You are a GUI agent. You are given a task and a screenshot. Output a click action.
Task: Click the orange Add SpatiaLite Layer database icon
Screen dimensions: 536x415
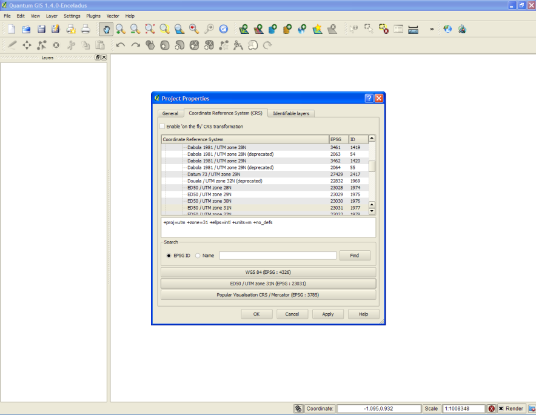point(287,29)
